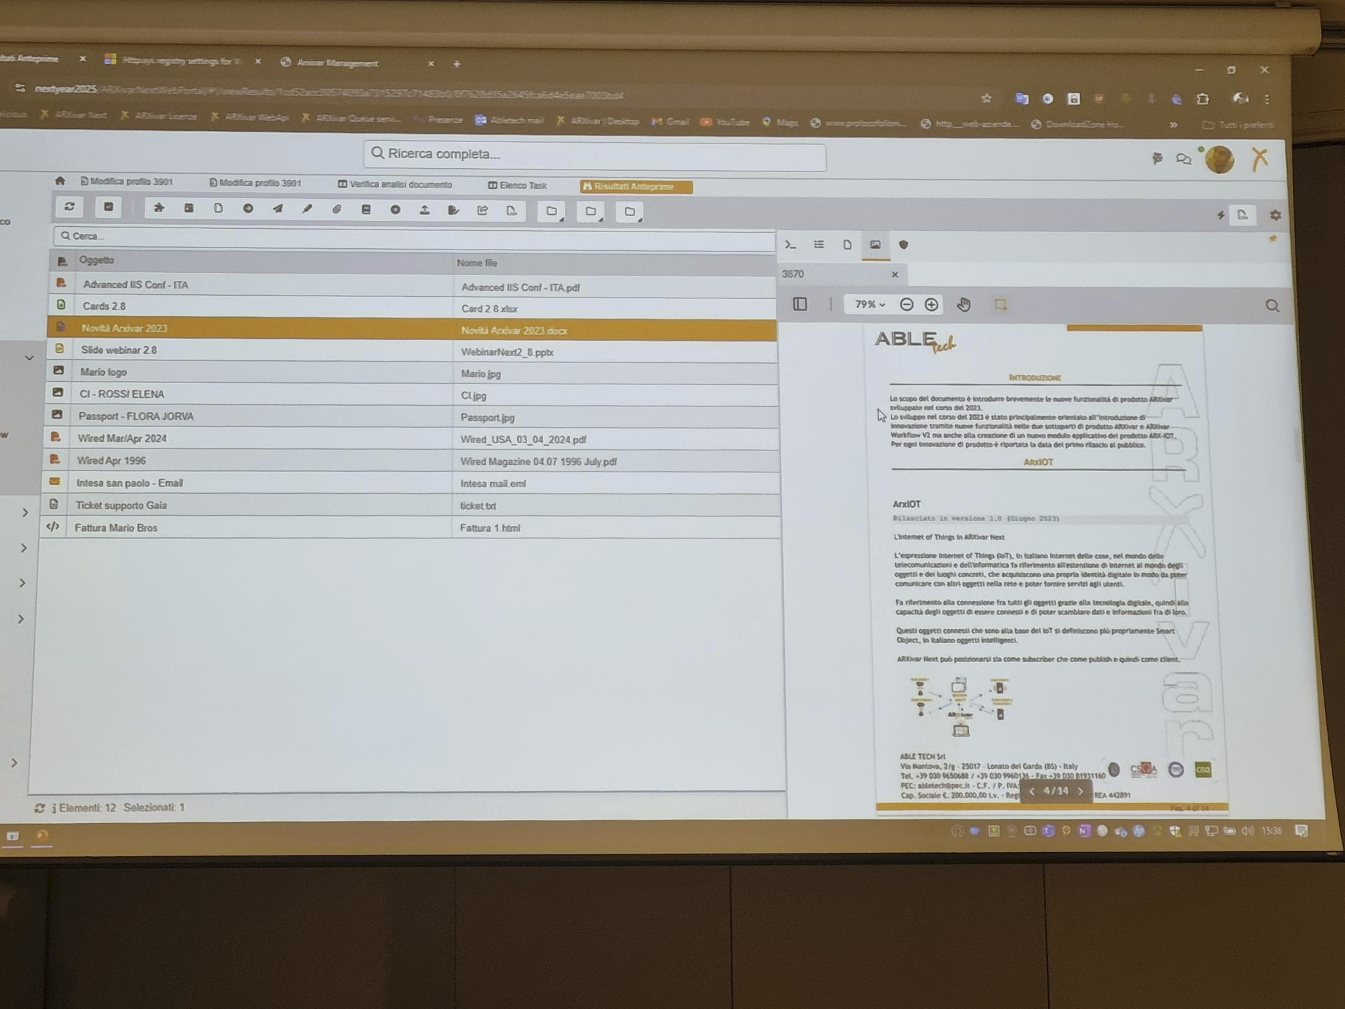This screenshot has width=1345, height=1009.
Task: Select the Passport - FLORA JORVA row
Action: (x=412, y=416)
